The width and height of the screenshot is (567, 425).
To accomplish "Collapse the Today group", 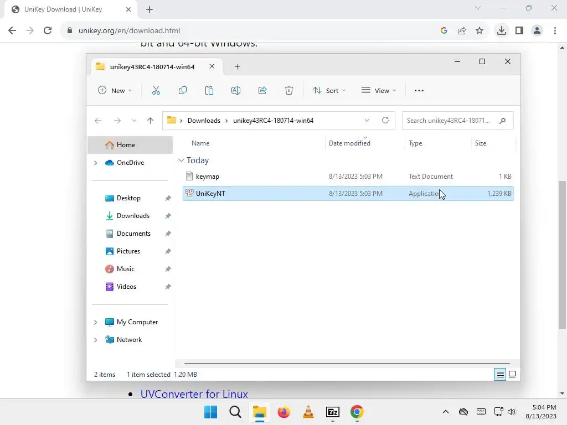I will tap(181, 160).
